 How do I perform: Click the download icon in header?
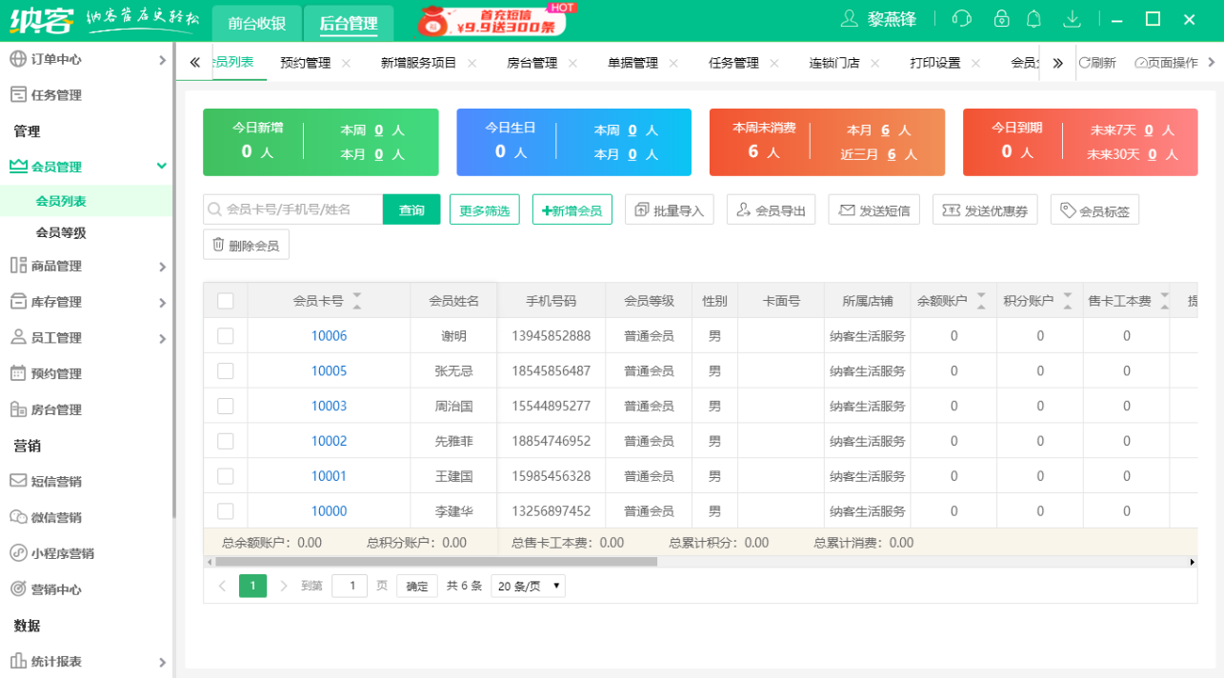[x=1072, y=19]
